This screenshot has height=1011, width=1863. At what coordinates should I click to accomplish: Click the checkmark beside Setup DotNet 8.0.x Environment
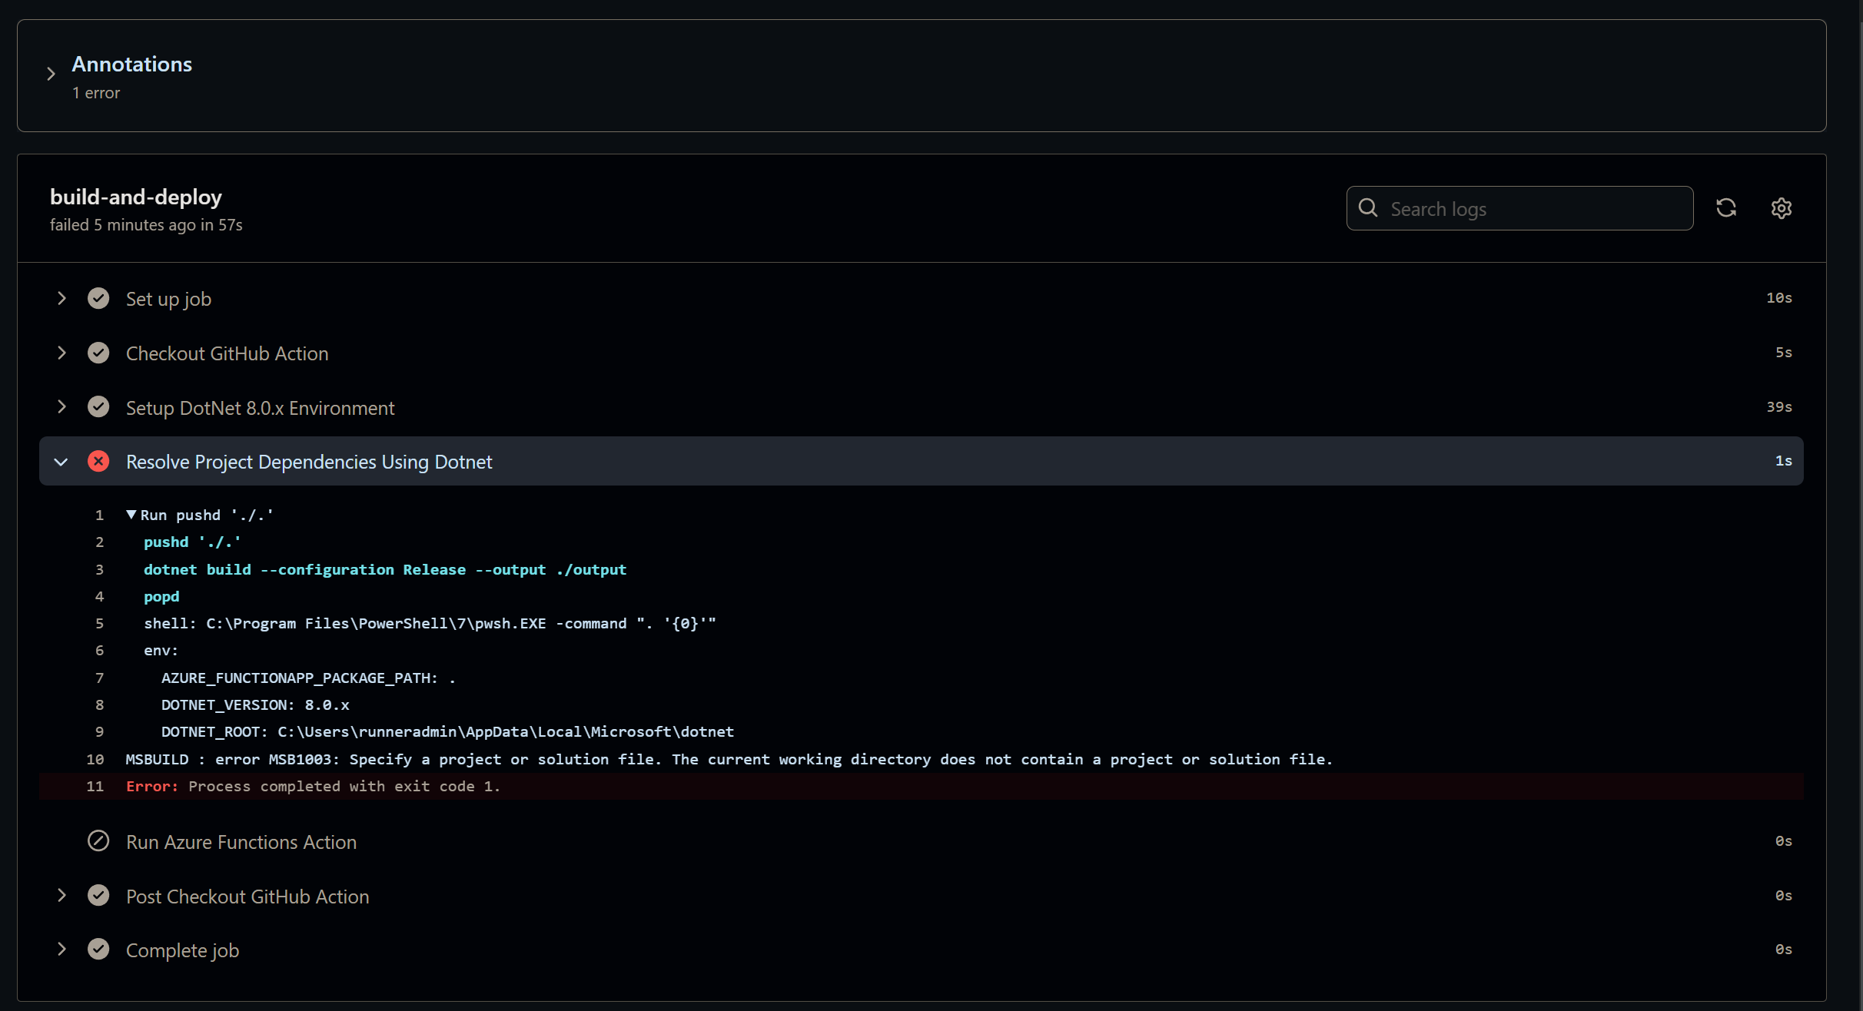click(x=99, y=406)
